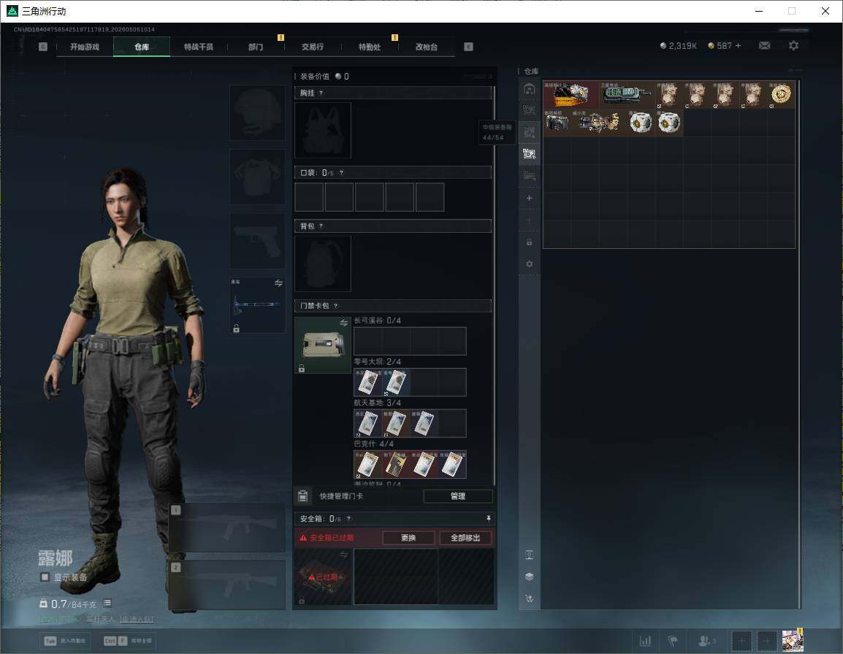The height and width of the screenshot is (654, 843).
Task: Select the 仓库 tab
Action: point(142,47)
